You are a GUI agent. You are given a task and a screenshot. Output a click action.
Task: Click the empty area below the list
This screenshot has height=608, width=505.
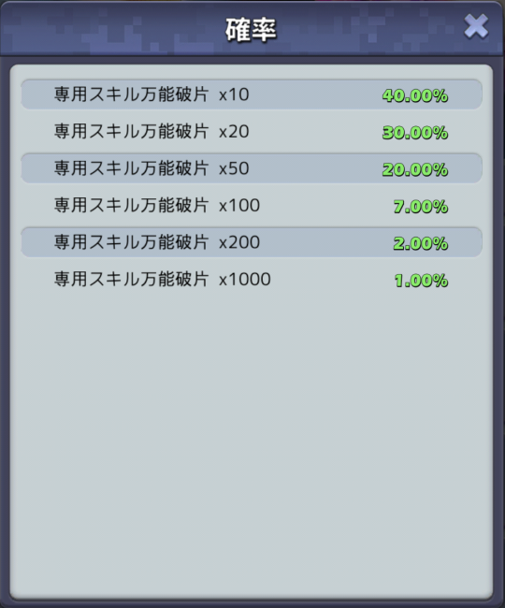pos(252,446)
